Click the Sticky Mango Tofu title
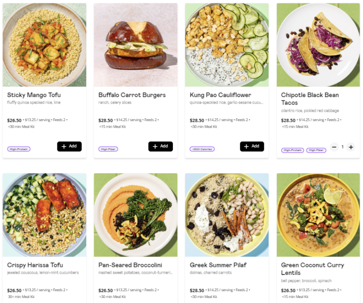The width and height of the screenshot is (363, 303). [x=34, y=95]
